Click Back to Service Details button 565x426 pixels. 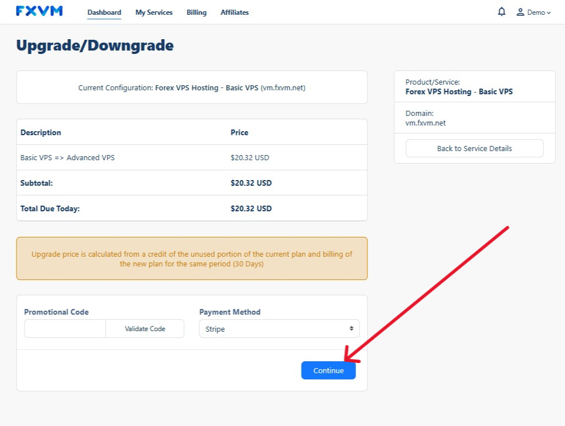point(474,148)
